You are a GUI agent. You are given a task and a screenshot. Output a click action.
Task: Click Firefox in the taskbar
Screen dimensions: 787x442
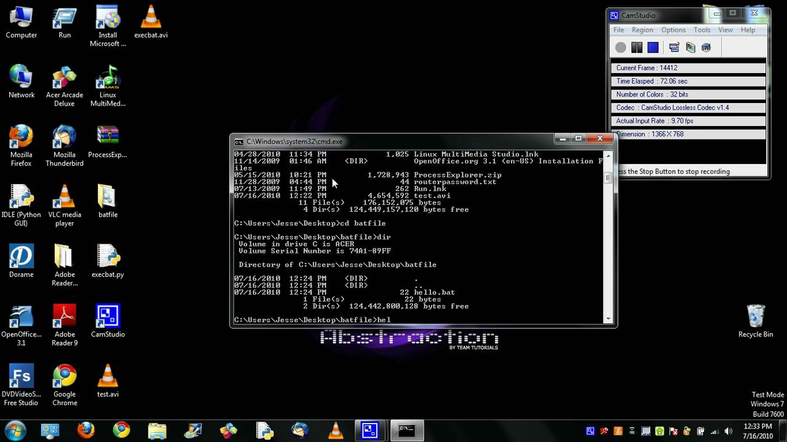point(86,430)
